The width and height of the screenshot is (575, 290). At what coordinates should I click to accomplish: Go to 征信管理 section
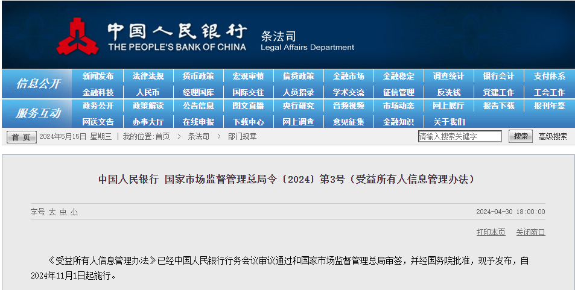tap(399, 92)
